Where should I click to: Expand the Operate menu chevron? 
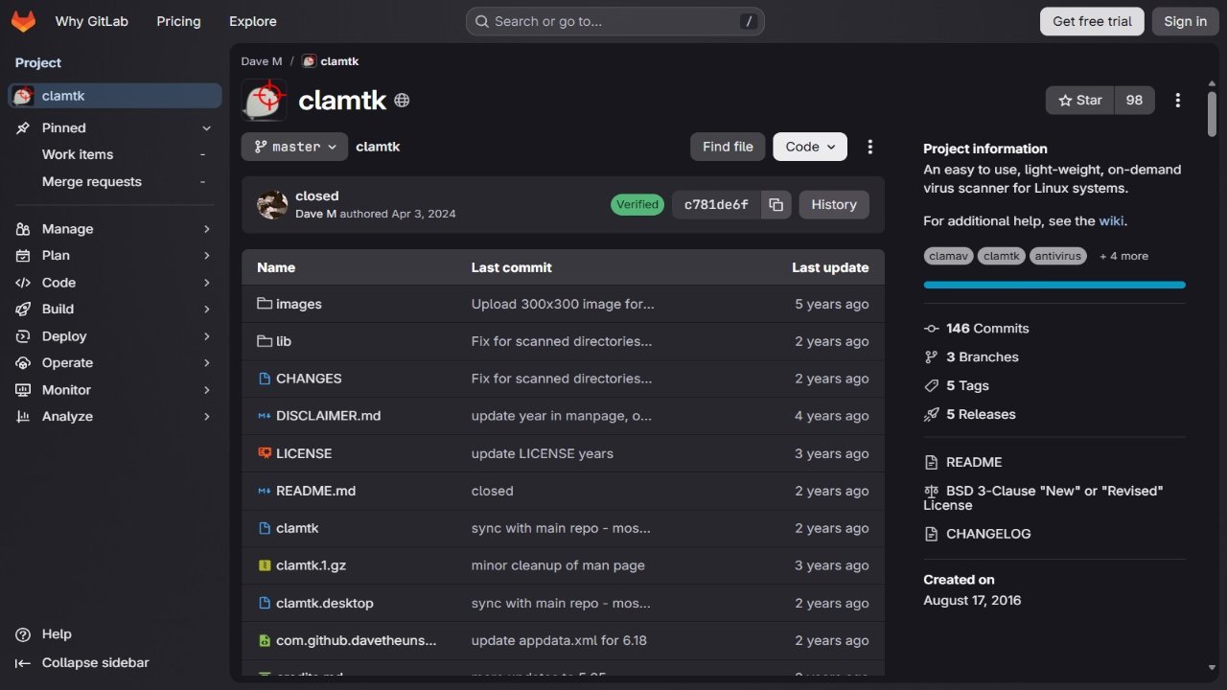point(206,363)
